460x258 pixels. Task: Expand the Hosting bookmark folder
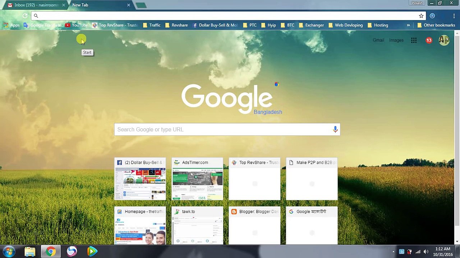[x=377, y=25]
